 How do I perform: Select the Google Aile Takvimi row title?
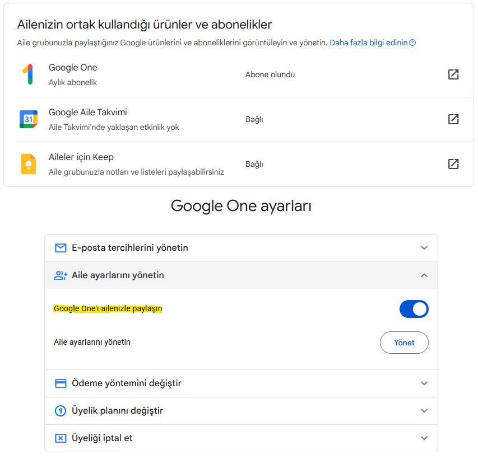(88, 113)
